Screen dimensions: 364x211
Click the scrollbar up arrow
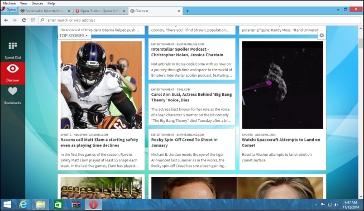361,28
